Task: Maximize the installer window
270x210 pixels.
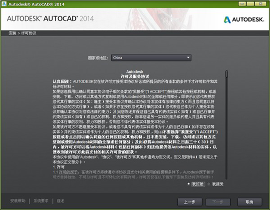Action: tap(250, 3)
